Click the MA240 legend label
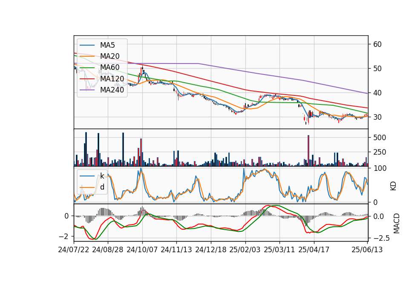 (112, 90)
